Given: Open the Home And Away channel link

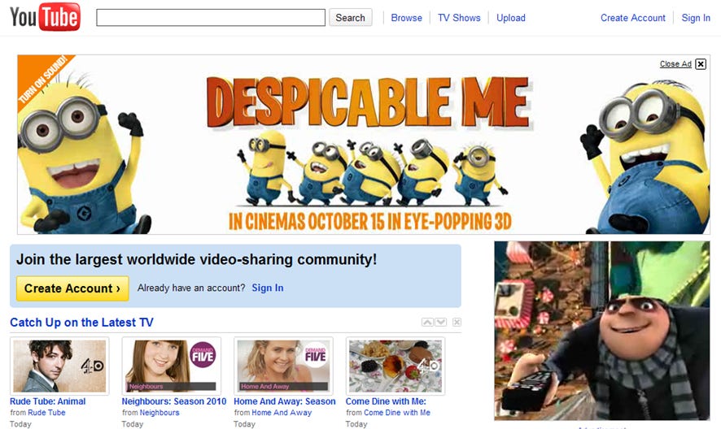Looking at the screenshot, I should pos(282,413).
